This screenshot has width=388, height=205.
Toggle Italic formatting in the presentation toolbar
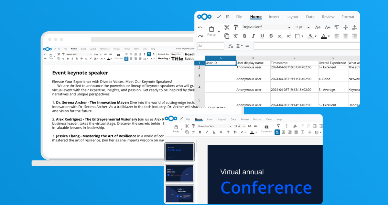coord(207,132)
